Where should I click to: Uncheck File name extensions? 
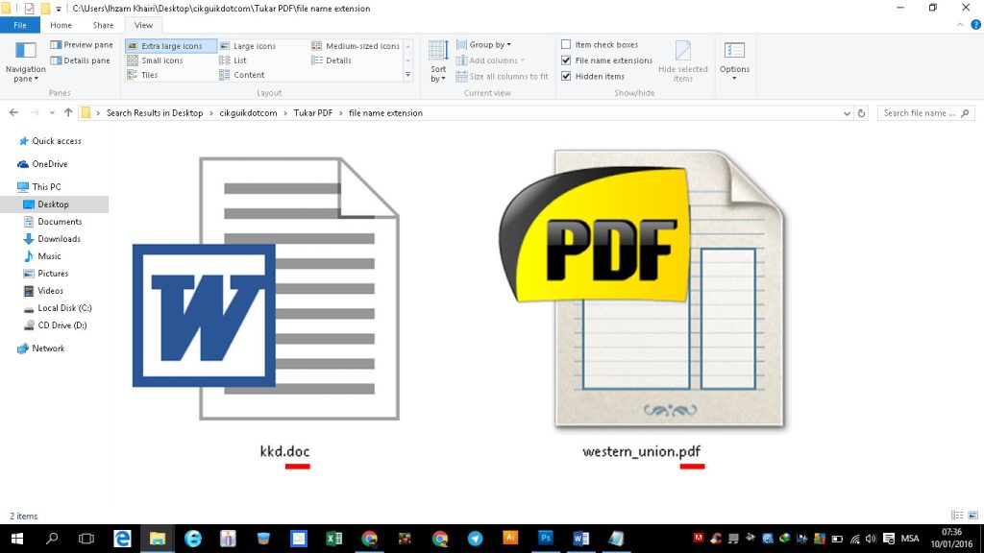[x=607, y=60]
